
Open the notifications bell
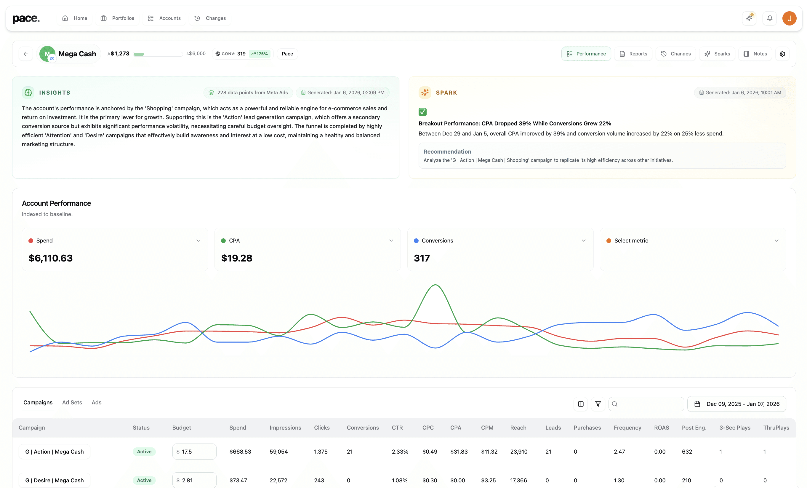770,18
